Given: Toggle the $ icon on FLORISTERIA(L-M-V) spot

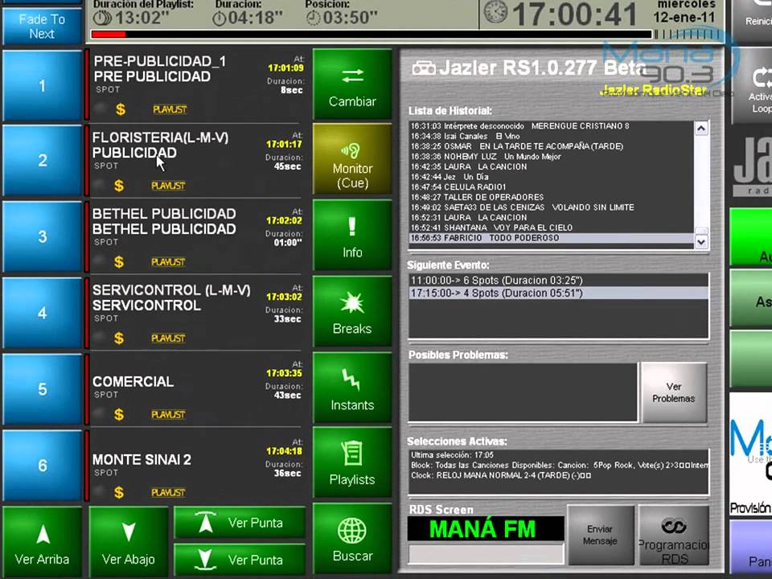Looking at the screenshot, I should pos(118,185).
